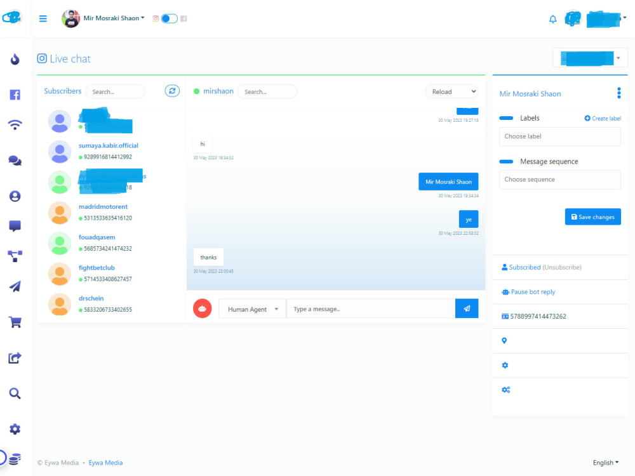Click Pause bot reply

click(x=533, y=292)
